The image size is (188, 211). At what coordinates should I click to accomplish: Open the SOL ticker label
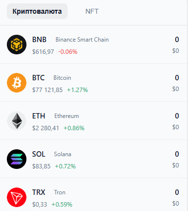(x=39, y=154)
